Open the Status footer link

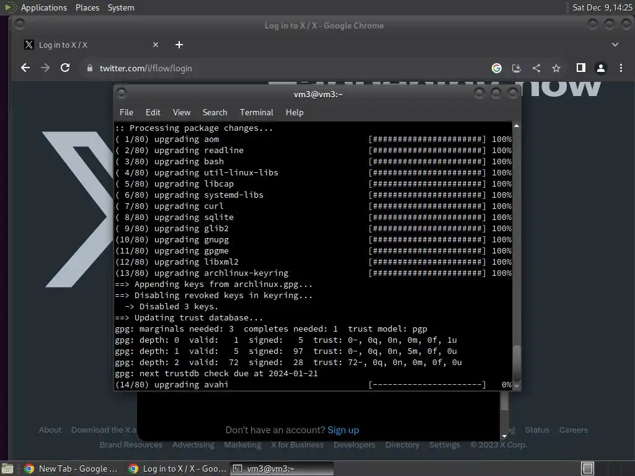[537, 430]
